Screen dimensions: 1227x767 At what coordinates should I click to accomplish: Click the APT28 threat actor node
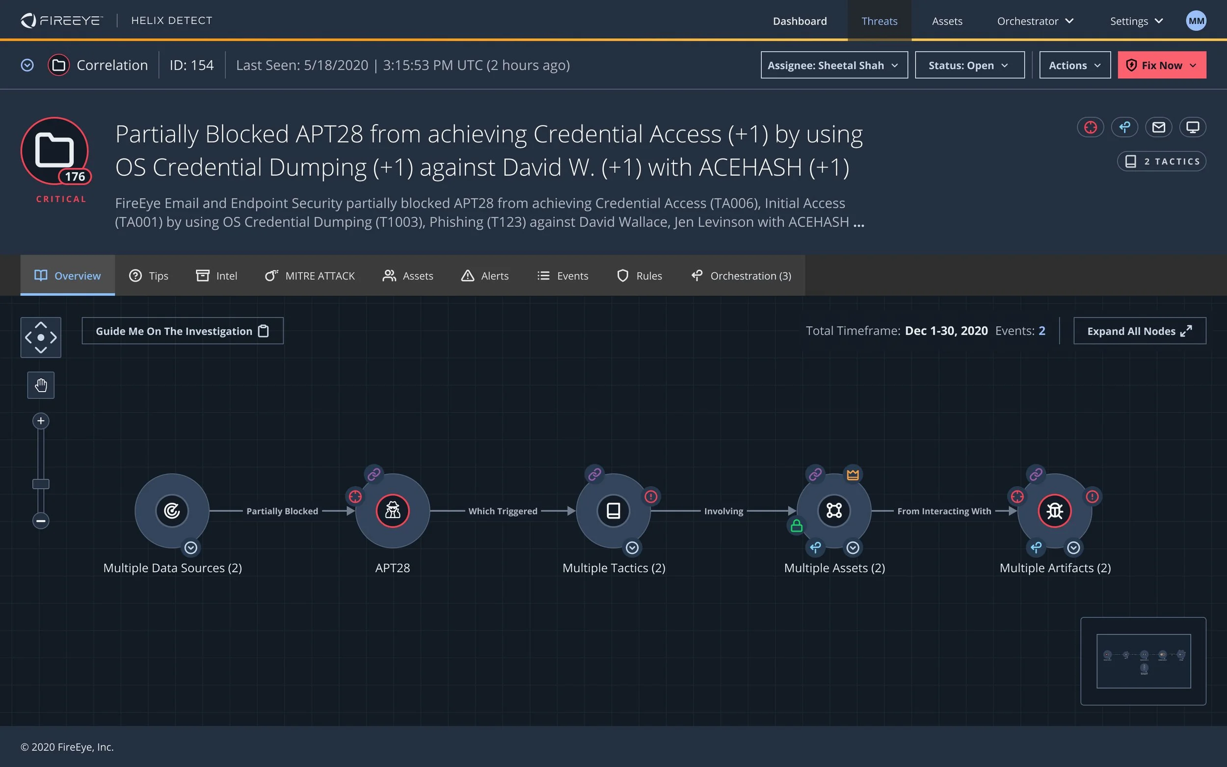[x=392, y=511]
